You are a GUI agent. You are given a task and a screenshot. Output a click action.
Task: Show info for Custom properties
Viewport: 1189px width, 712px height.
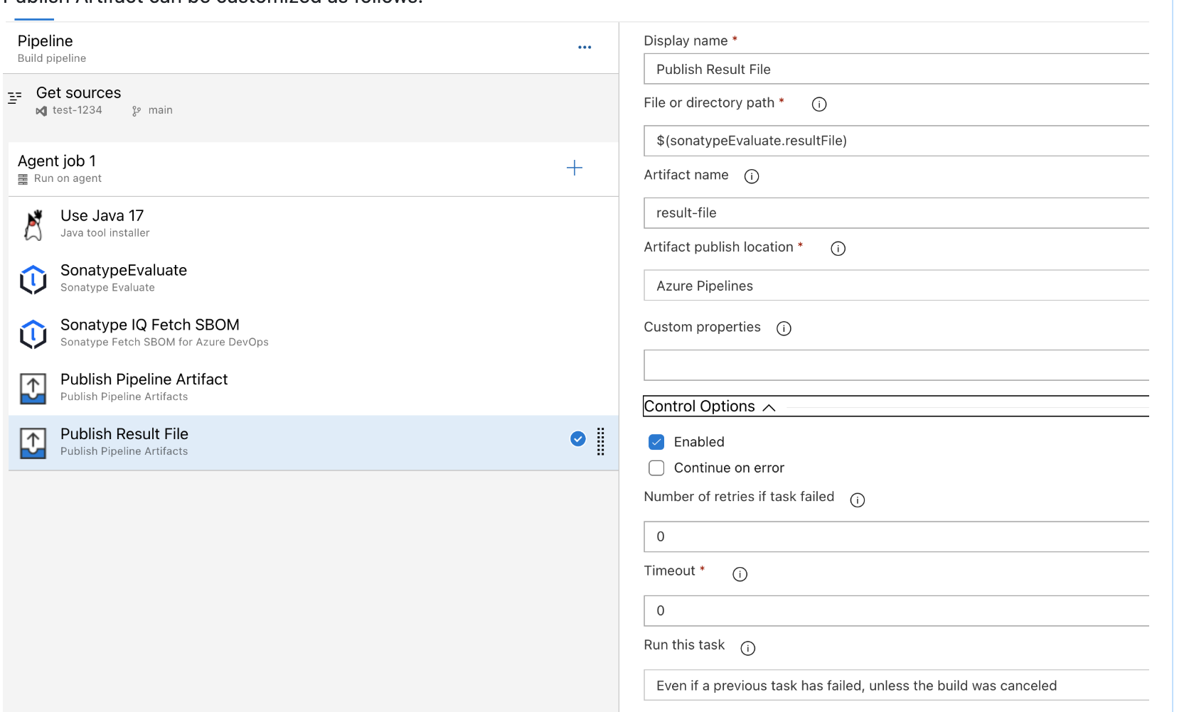click(x=784, y=328)
